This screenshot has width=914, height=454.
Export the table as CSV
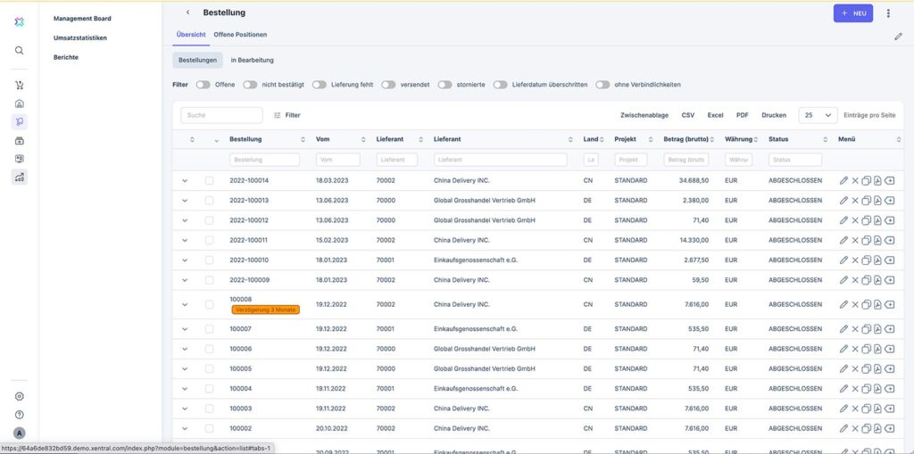pos(687,115)
